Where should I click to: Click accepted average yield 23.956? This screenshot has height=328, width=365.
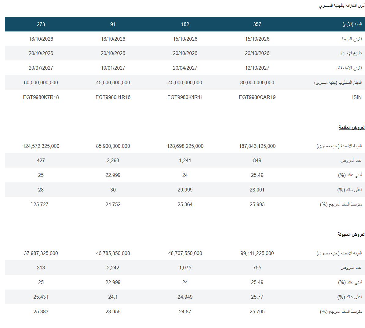point(113,312)
